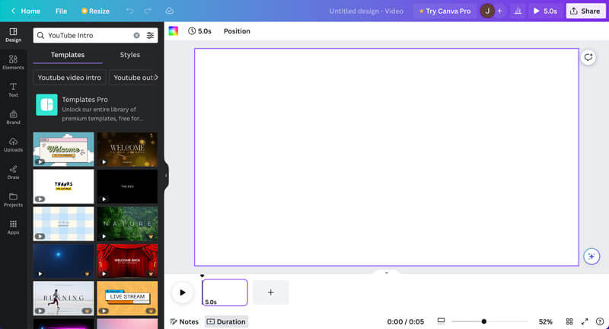Open the J account avatar
The image size is (609, 329).
coord(487,11)
